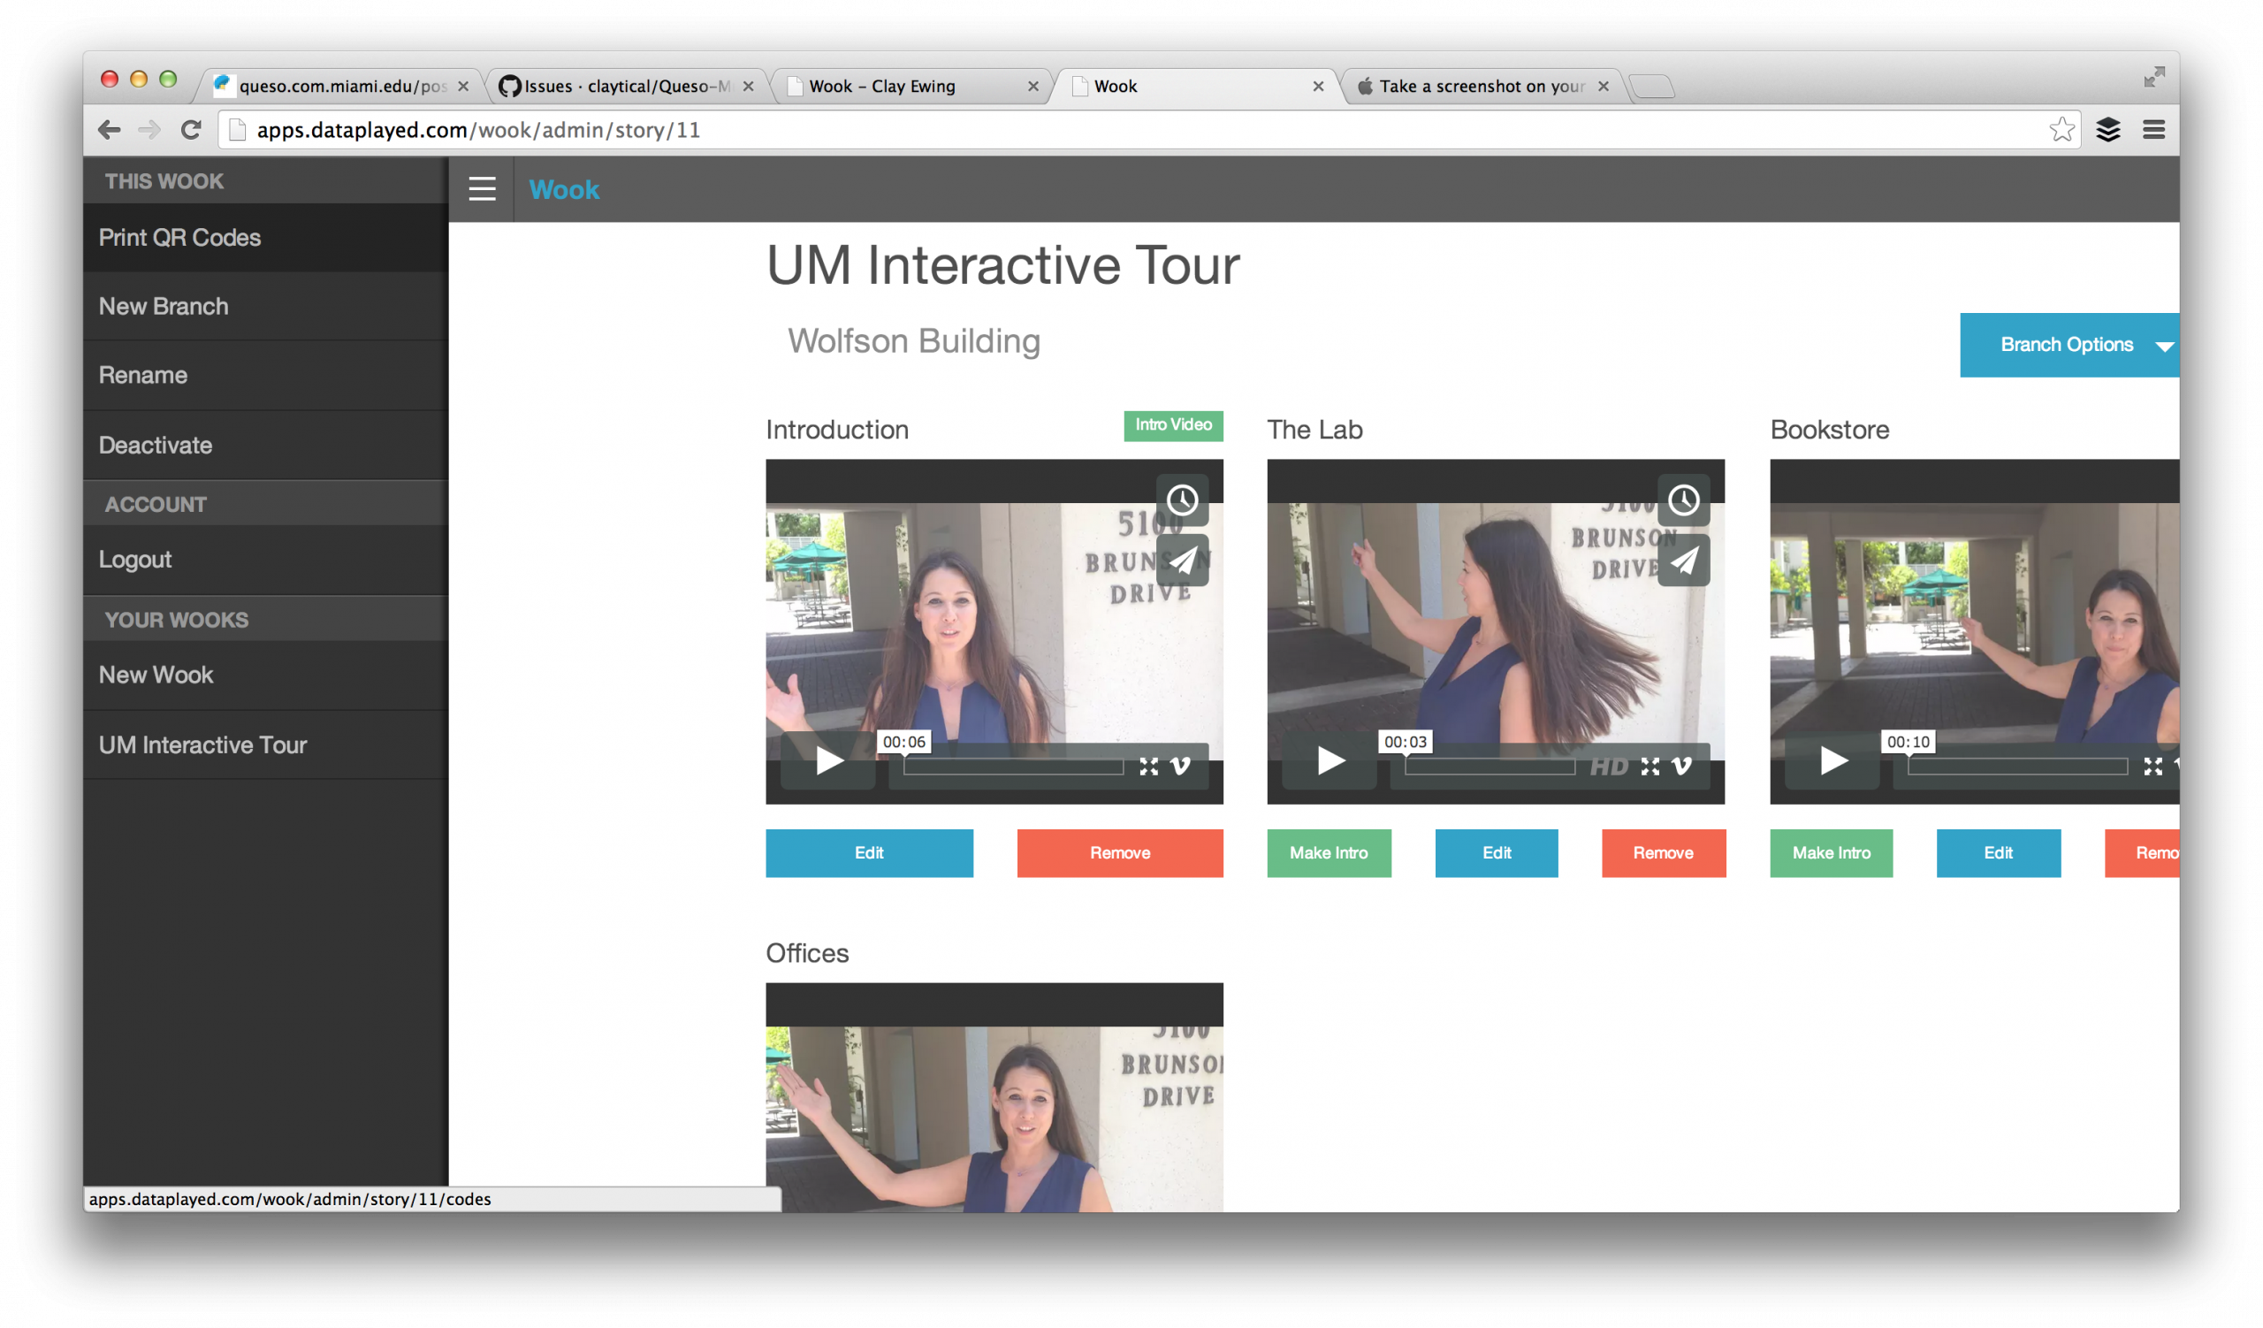Switch to the queso.com.miami.edu tab
This screenshot has width=2263, height=1328.
coord(341,86)
